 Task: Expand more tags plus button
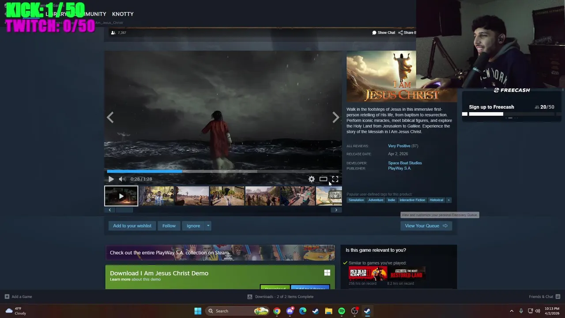(448, 200)
